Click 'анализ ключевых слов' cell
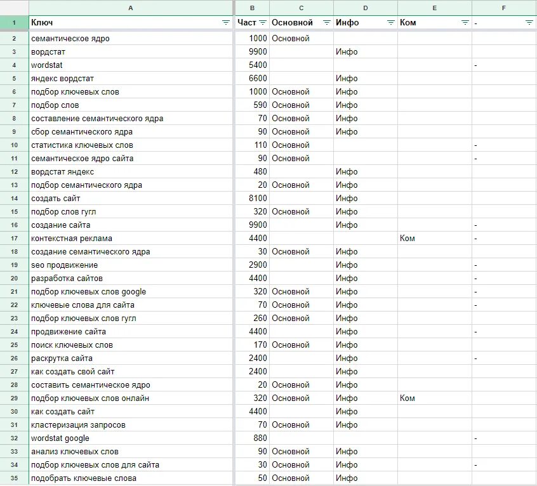The image size is (537, 486). click(131, 452)
